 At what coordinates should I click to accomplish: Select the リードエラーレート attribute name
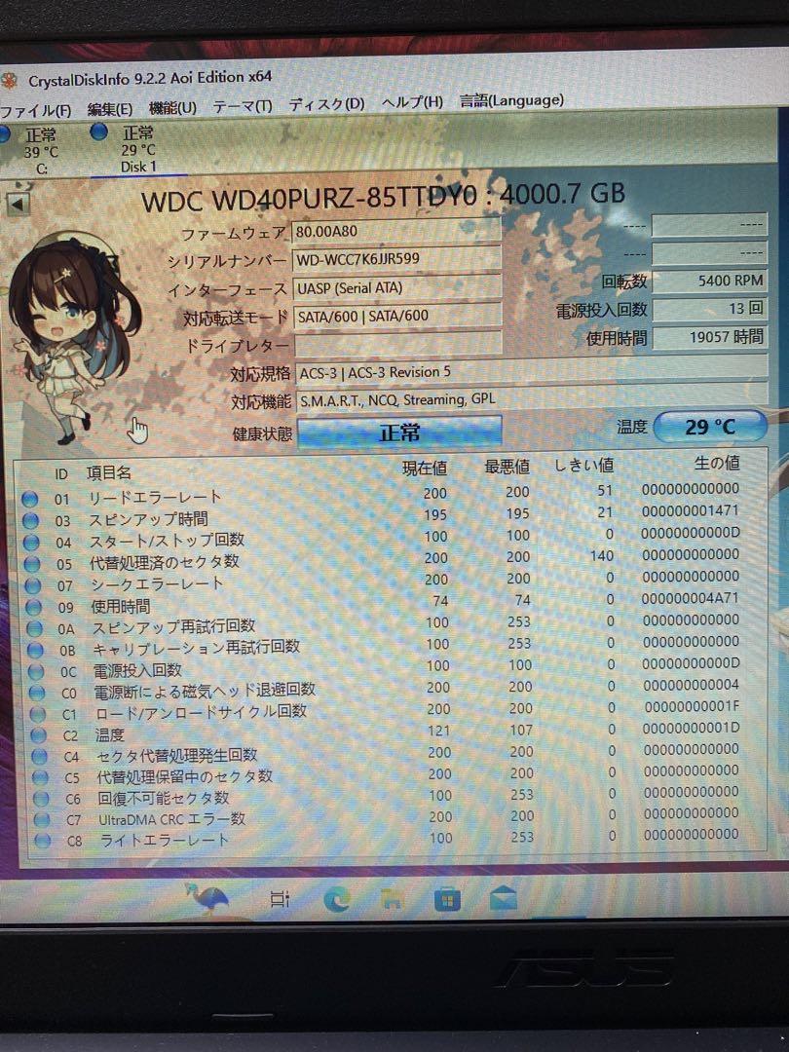point(154,497)
